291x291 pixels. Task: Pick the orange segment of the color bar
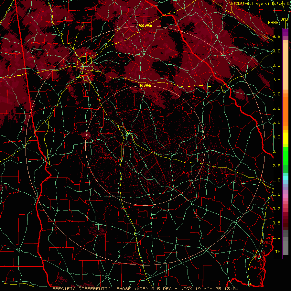[x=286, y=111]
